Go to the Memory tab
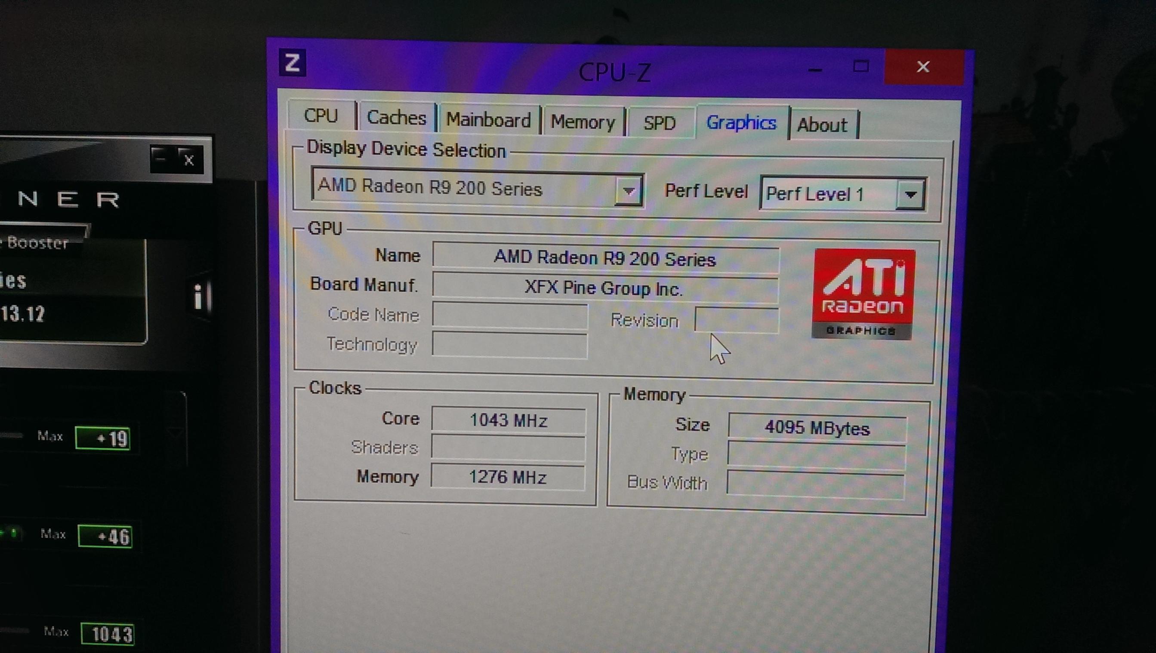 point(582,122)
